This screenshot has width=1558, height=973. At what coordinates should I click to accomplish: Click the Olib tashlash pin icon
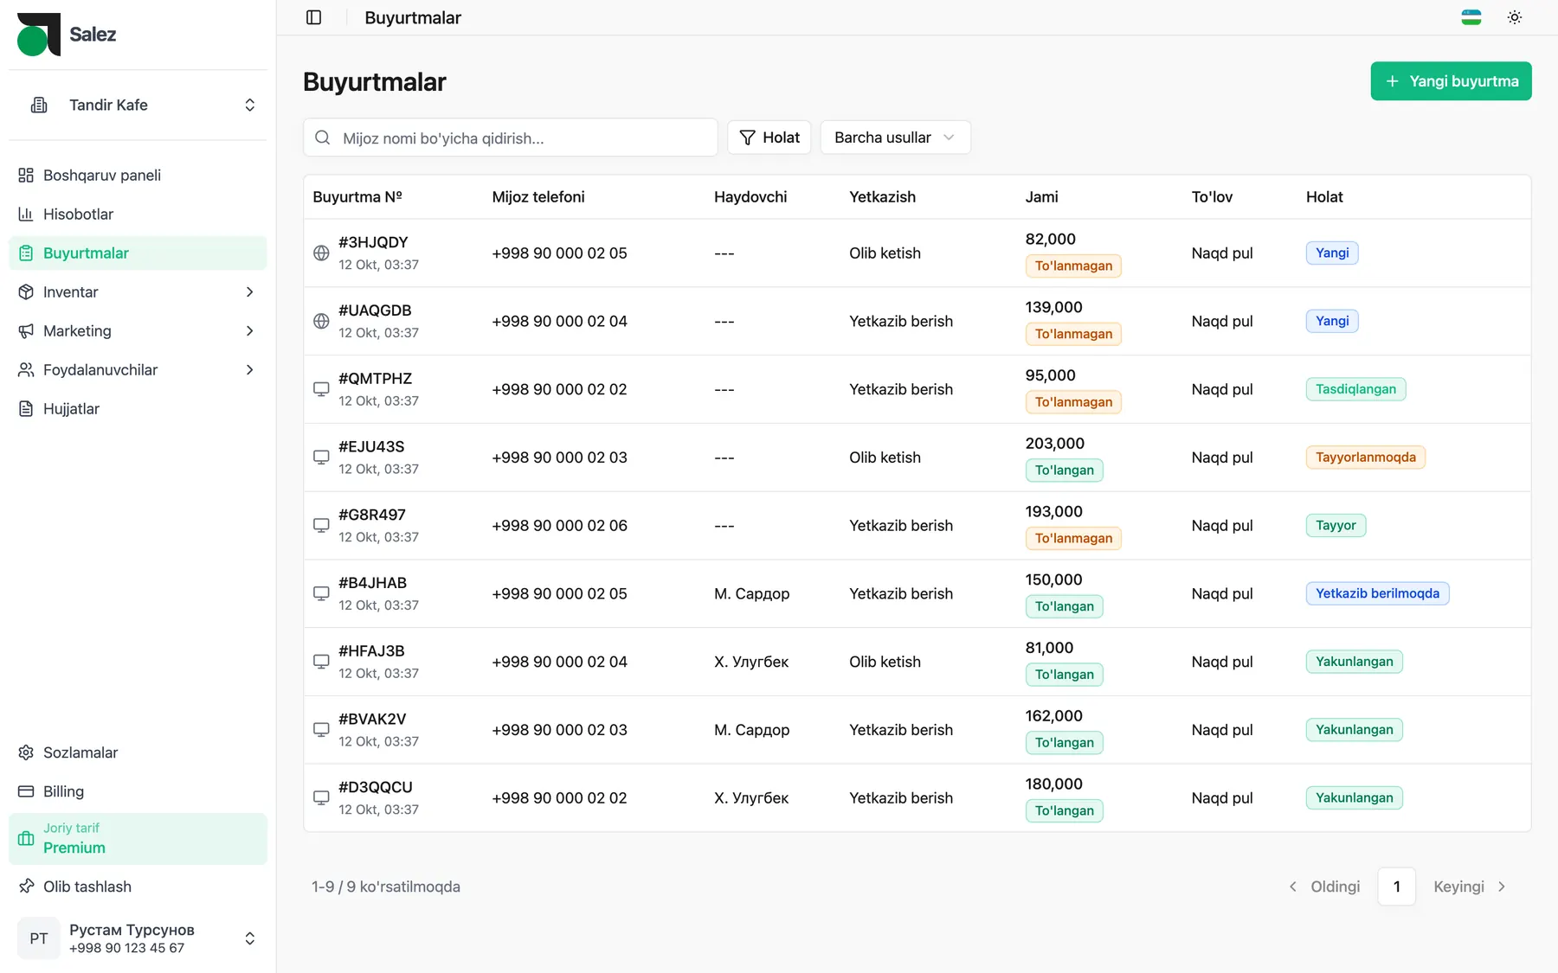26,887
